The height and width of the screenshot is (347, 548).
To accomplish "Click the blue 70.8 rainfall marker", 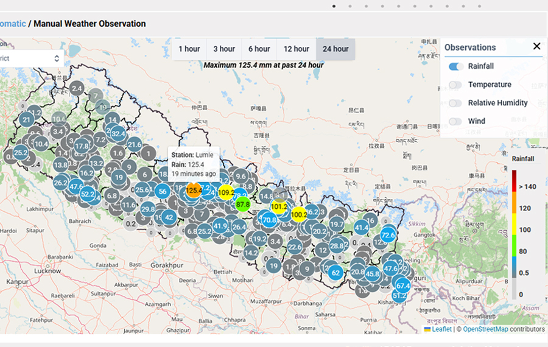I will [269, 220].
